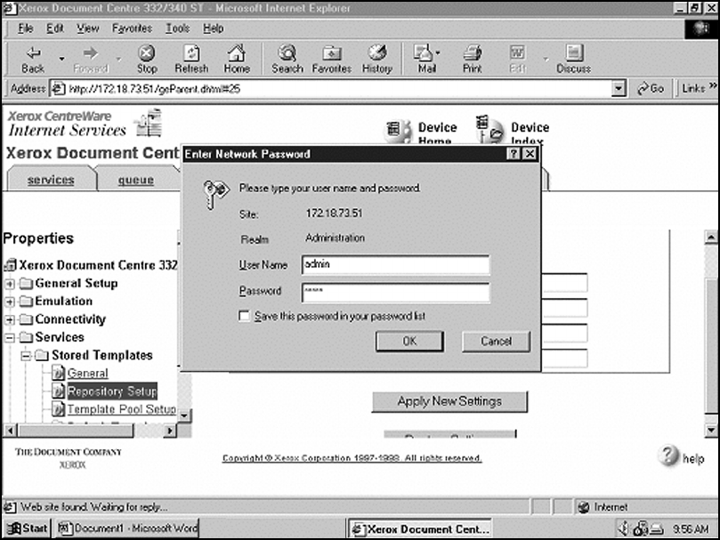Click the Mail toolbar icon
720x540 pixels.
(423, 52)
